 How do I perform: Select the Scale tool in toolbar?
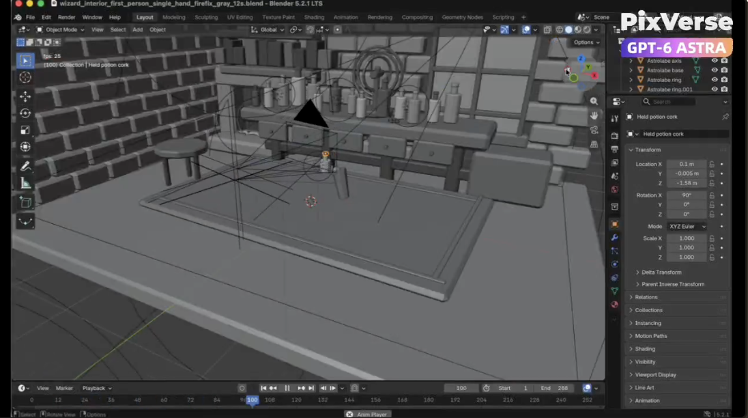[x=25, y=130]
